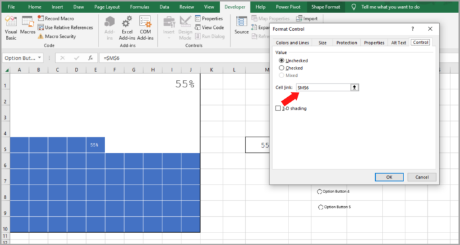
Task: Select Option Button 5 on sheet
Action: 334,207
